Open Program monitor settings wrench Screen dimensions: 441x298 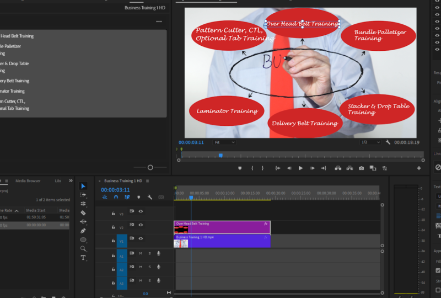388,142
